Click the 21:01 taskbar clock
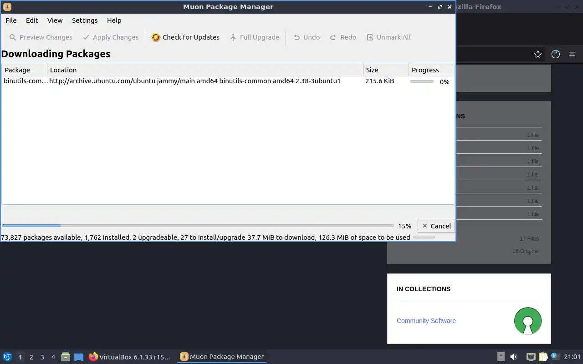The width and height of the screenshot is (583, 364). pos(572,357)
